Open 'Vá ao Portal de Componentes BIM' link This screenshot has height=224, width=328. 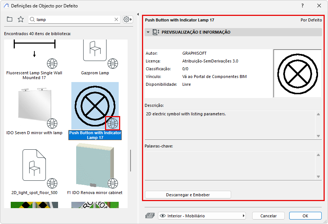point(214,77)
